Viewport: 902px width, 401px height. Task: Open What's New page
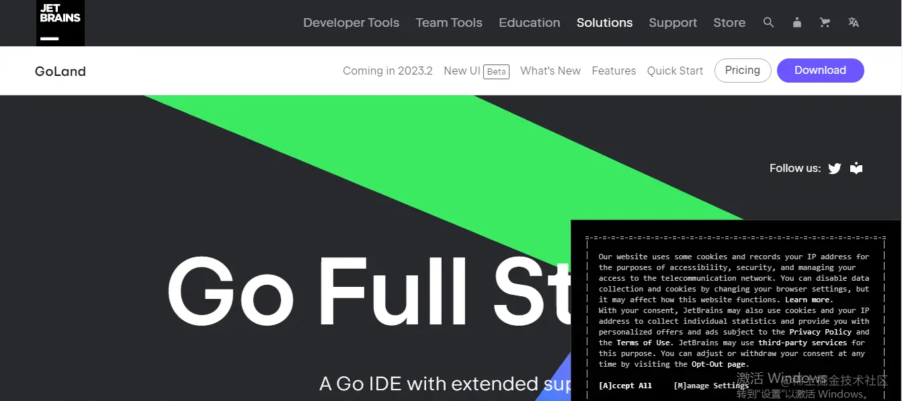coord(550,71)
